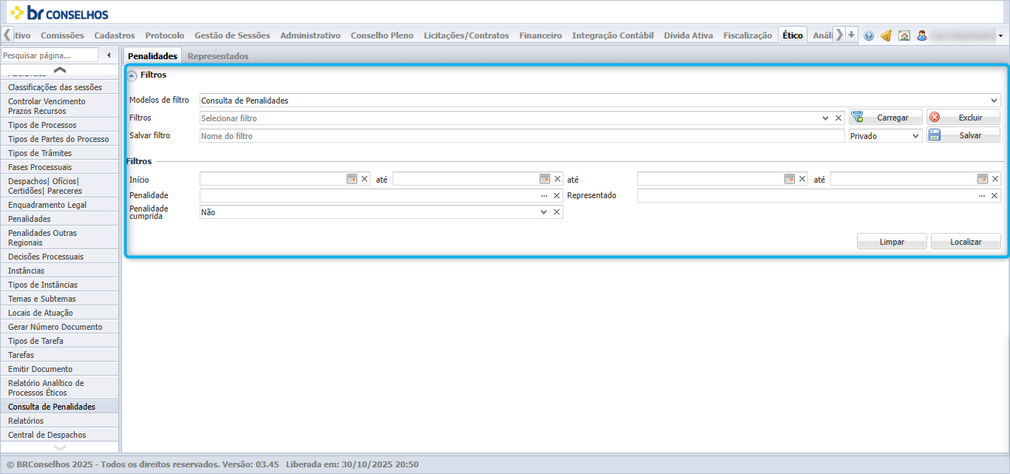Focus the Pesquisar página search box

pos(50,55)
